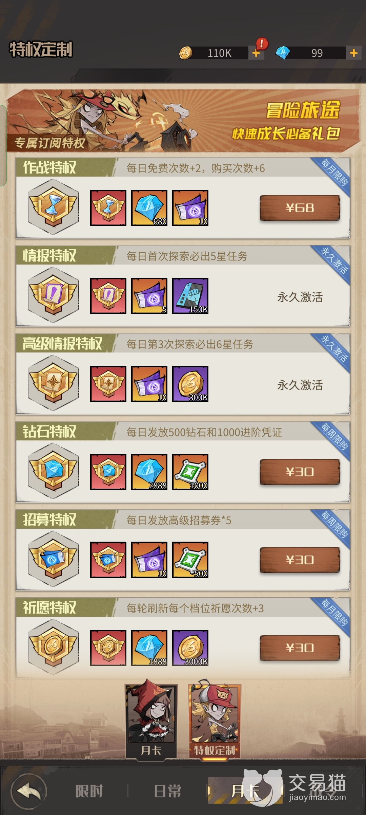Tap the 3000K gold coin reward icon
Viewport: 366px width, 815px height.
coord(190,648)
